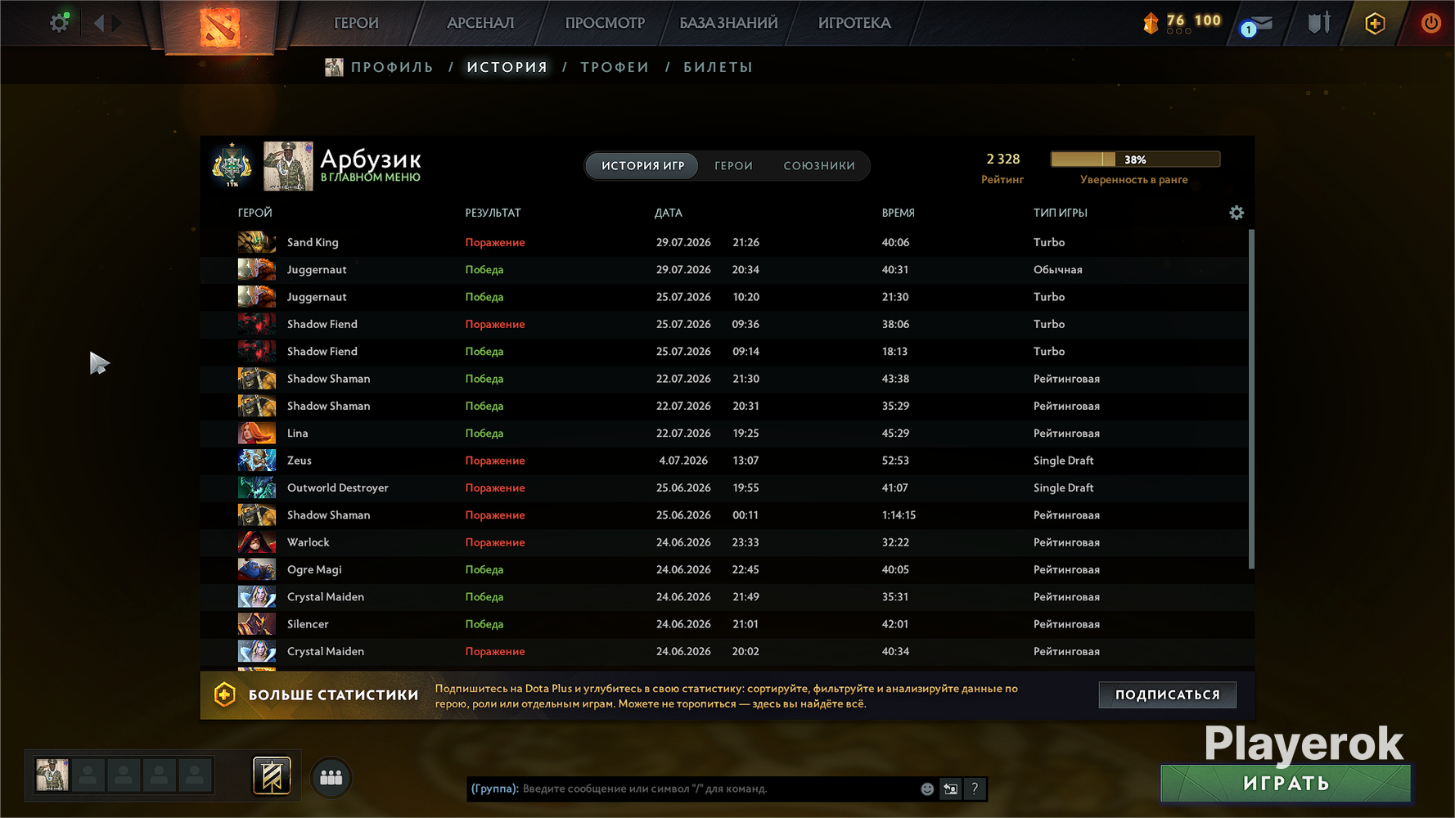
Task: Click the party members group icon
Action: coord(331,777)
